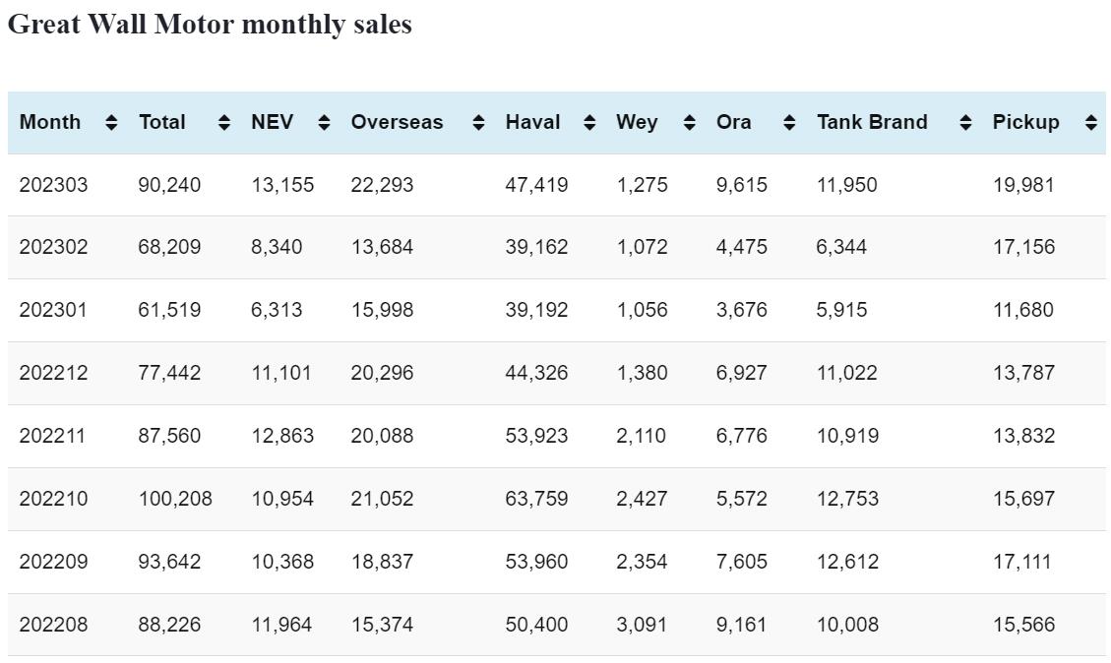This screenshot has height=663, width=1111.
Task: Click Wey value 3,091
Action: 642,625
